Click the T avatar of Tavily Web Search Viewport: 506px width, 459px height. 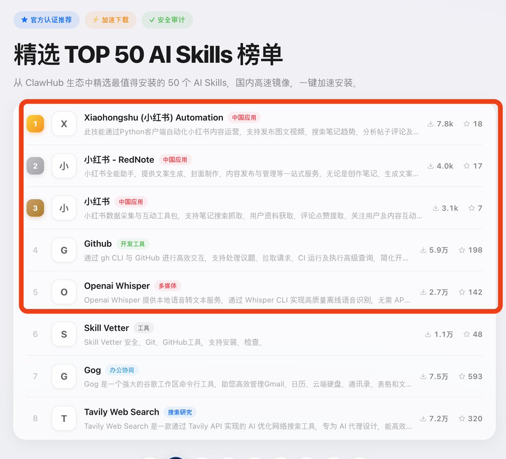[x=64, y=419]
